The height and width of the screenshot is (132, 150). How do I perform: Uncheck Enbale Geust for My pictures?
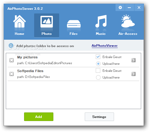tap(98, 57)
